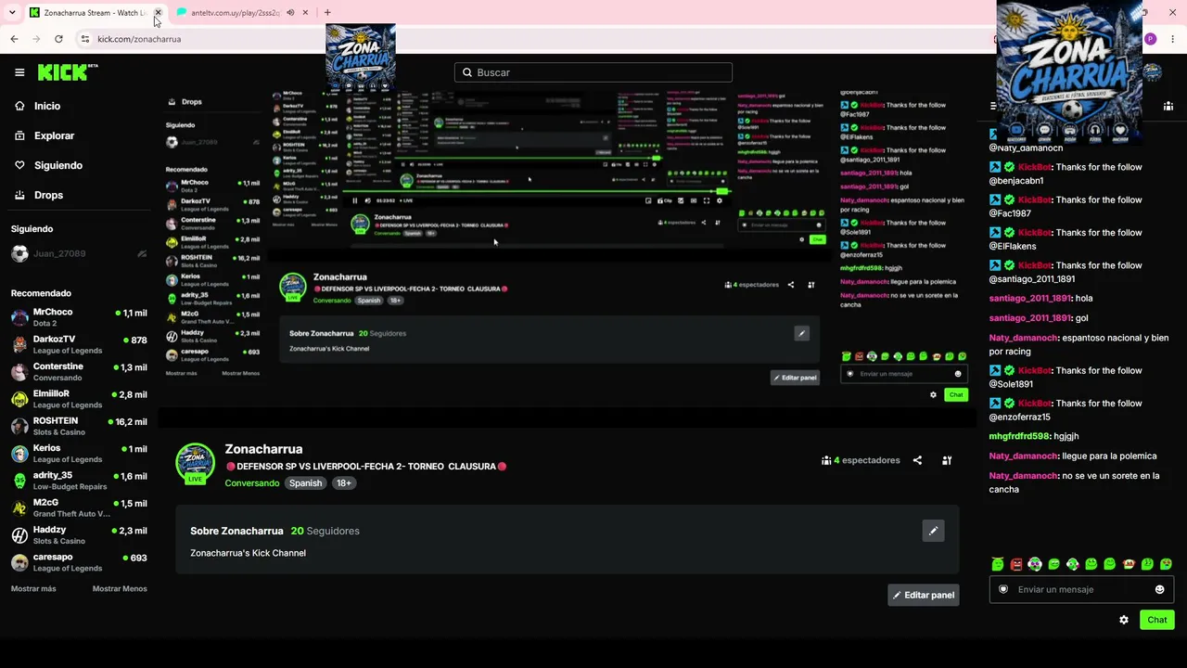Expand list with Mostrar más
This screenshot has height=668, width=1187.
[x=33, y=588]
